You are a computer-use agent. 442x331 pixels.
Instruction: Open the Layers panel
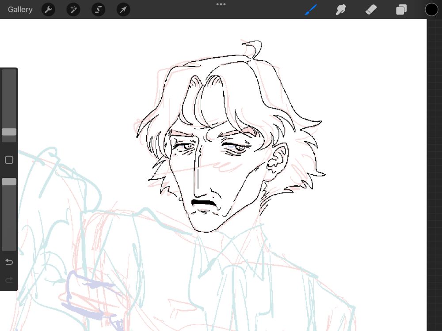401,10
